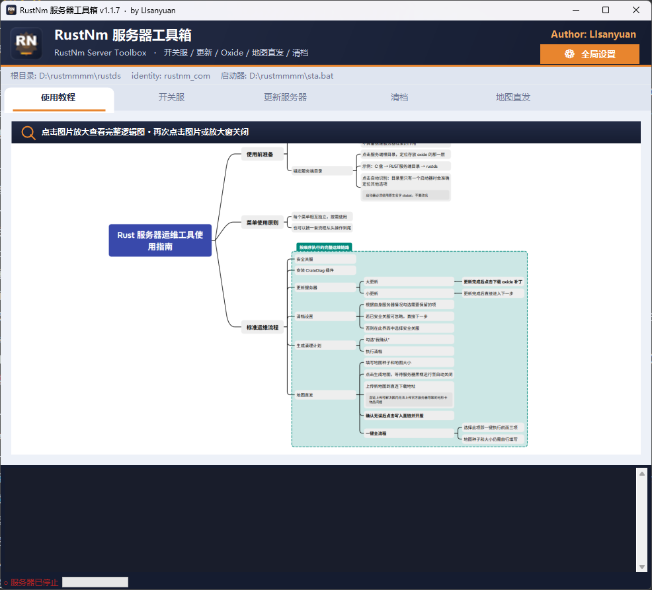Viewport: 652px width, 590px height.
Task: Click the small RN icon in the title bar
Action: (11, 10)
